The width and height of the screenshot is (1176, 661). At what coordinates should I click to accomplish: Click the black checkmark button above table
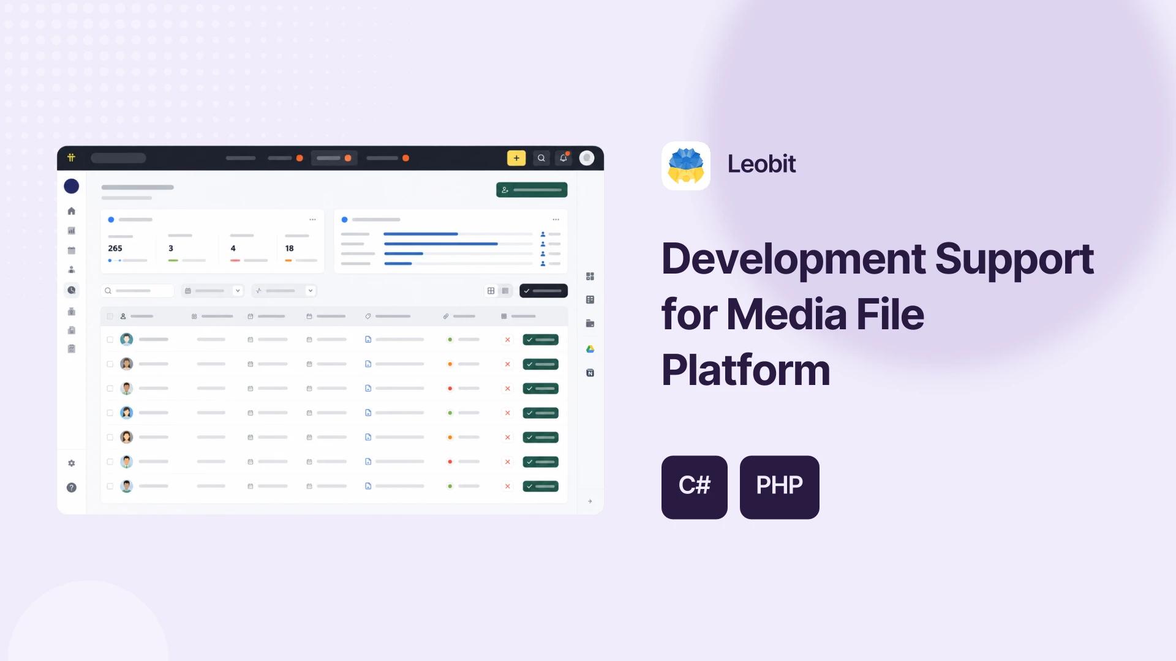click(x=543, y=291)
